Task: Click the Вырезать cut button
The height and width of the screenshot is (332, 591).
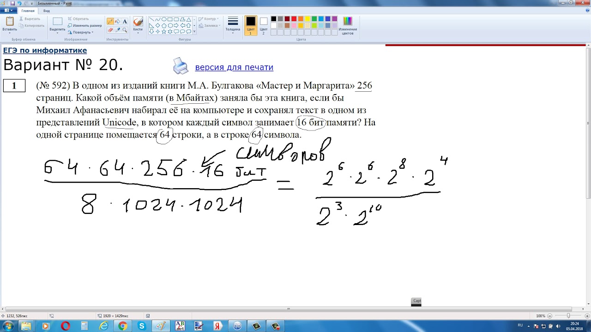Action: point(30,19)
